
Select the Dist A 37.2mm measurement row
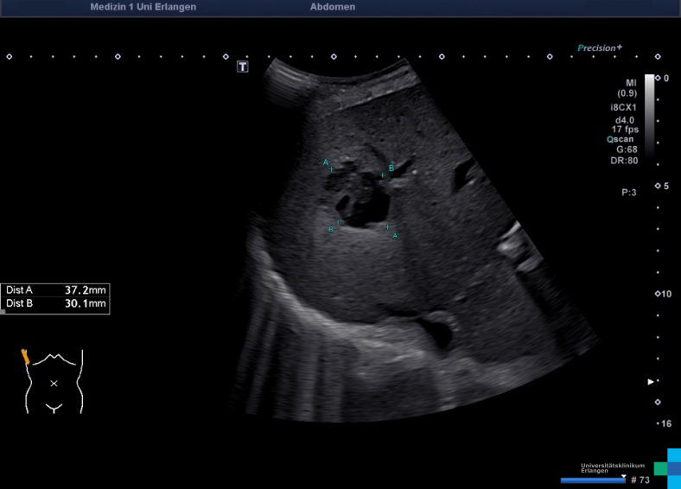[x=55, y=290]
